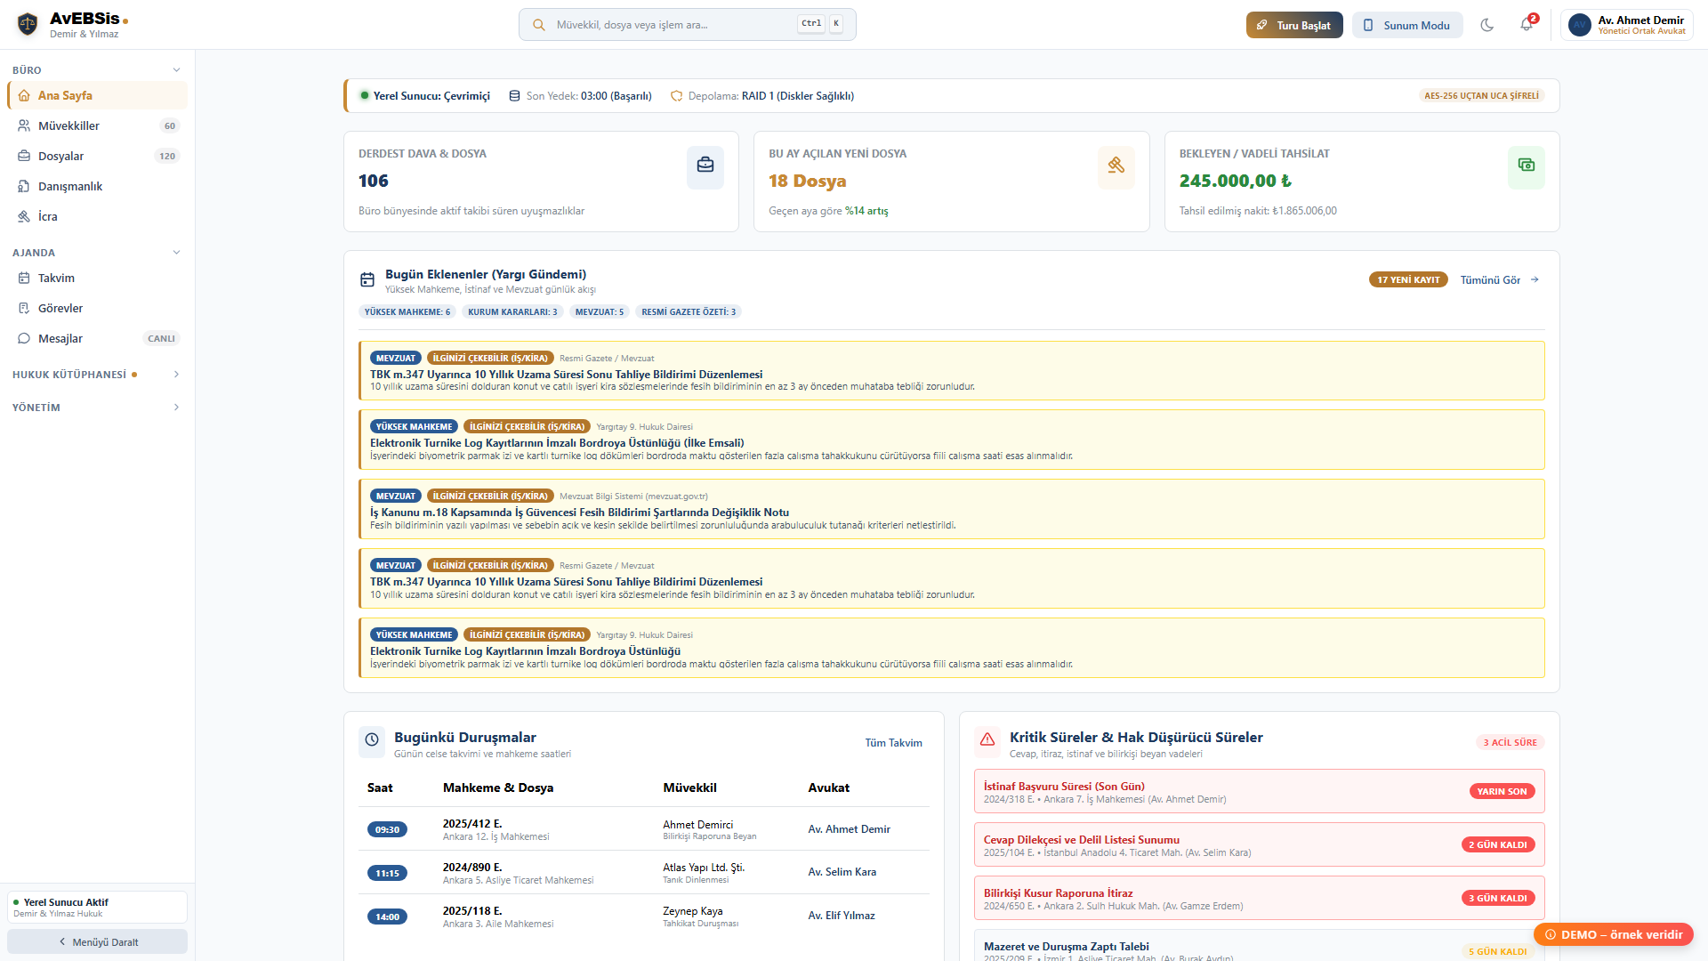Expand YÖNETİM section
The height and width of the screenshot is (961, 1708).
(x=97, y=408)
